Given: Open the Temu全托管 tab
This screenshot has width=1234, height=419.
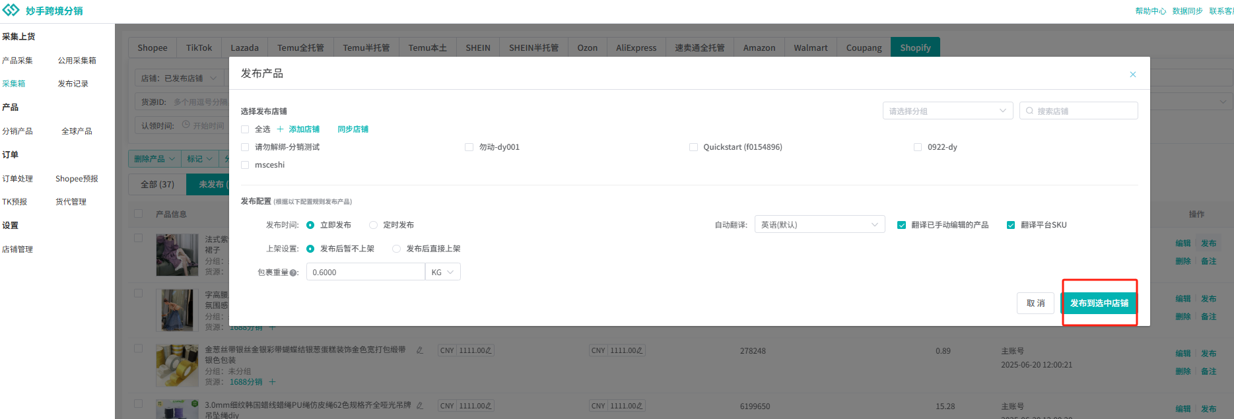Looking at the screenshot, I should [300, 48].
